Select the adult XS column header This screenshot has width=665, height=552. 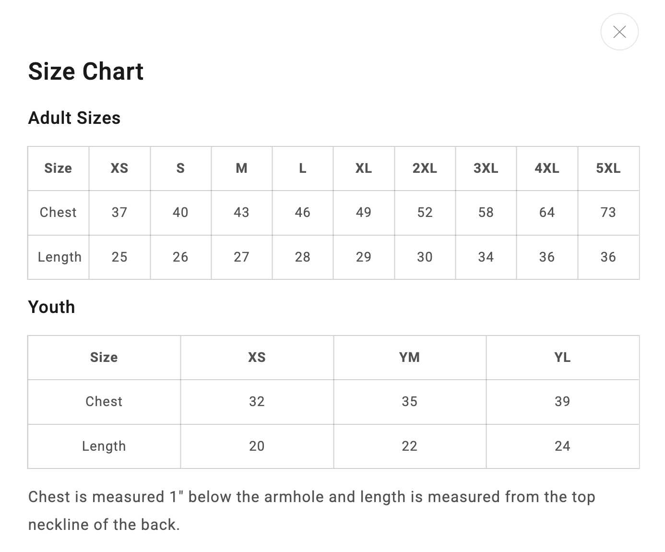[x=119, y=168]
